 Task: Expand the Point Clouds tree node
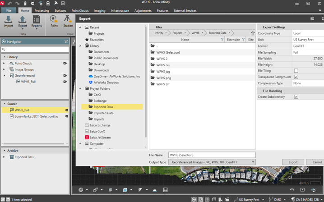tap(4, 63)
